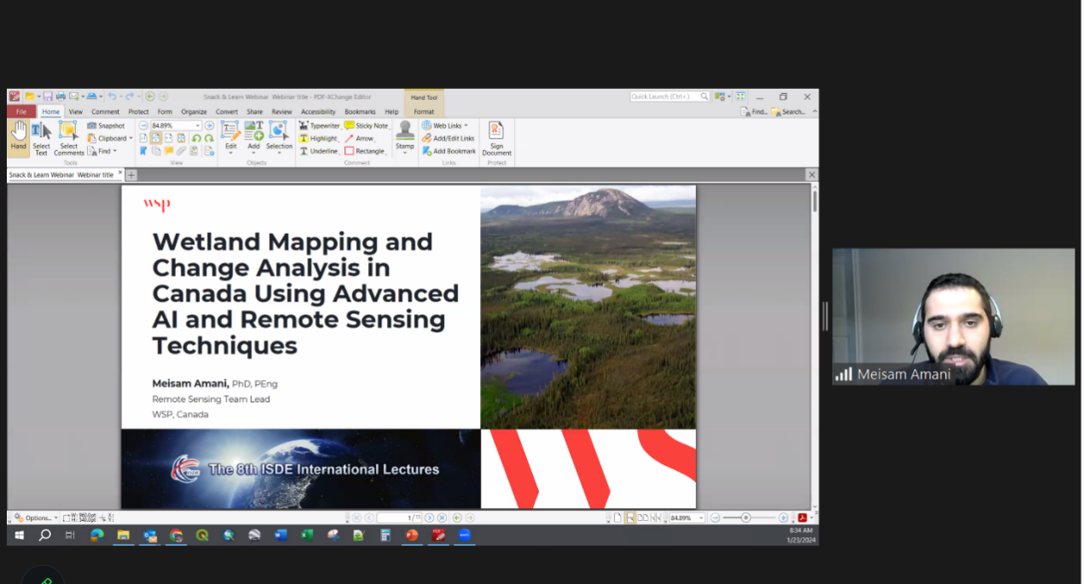1084x584 pixels.
Task: Rotate the view clockwise
Action: pyautogui.click(x=208, y=138)
